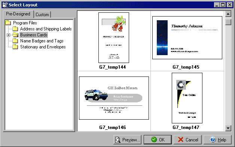The image size is (235, 147).
Task: Click the vertical scrollbar thumb
Action: (x=228, y=22)
